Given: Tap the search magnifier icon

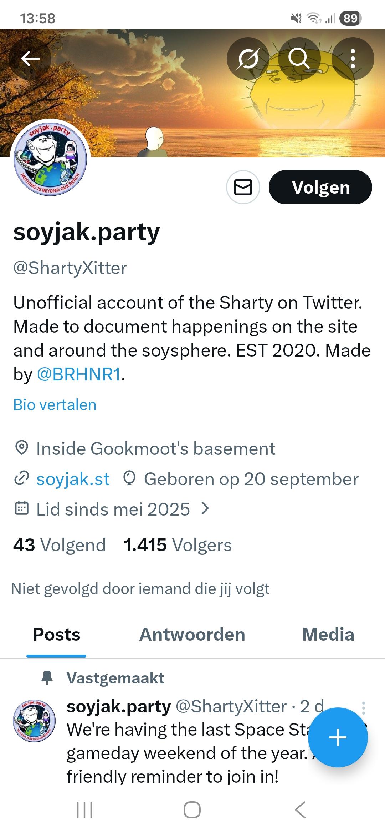Looking at the screenshot, I should tap(299, 59).
